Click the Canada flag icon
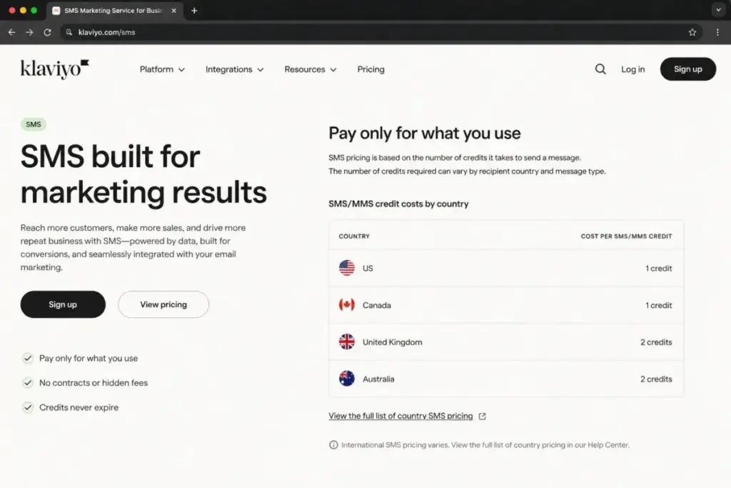 pos(347,304)
